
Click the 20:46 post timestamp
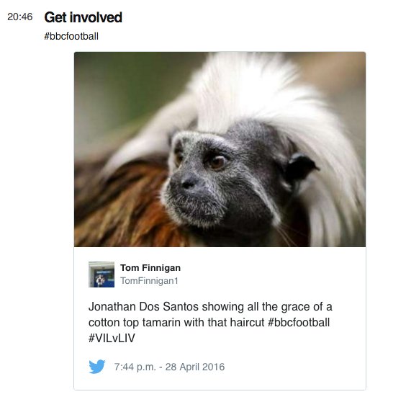tap(20, 17)
